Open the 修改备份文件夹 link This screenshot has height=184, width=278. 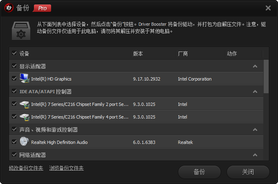(26, 168)
